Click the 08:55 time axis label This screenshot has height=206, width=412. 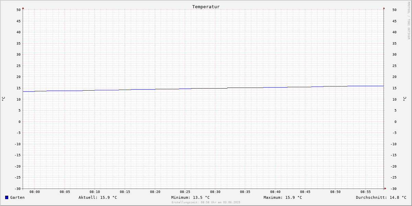point(366,192)
